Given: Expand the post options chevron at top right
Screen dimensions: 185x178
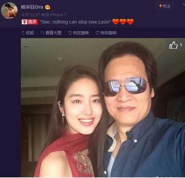Looking at the screenshot, I should [183, 5].
